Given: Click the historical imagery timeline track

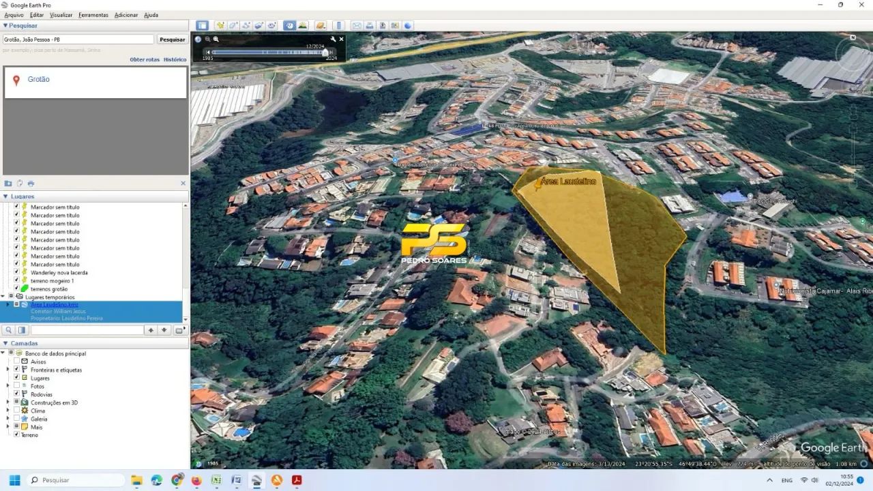Looking at the screenshot, I should coord(268,52).
